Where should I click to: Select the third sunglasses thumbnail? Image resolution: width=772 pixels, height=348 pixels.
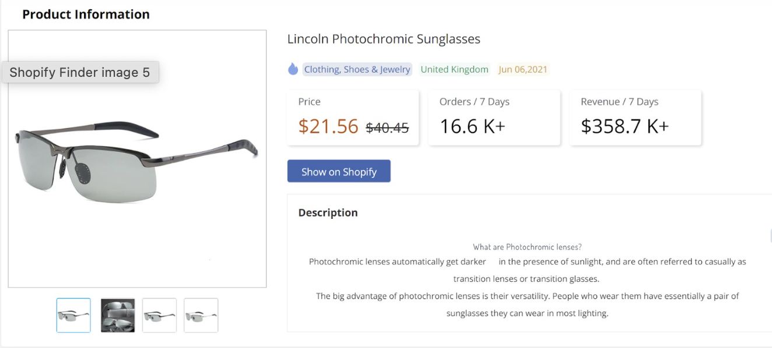click(x=159, y=315)
